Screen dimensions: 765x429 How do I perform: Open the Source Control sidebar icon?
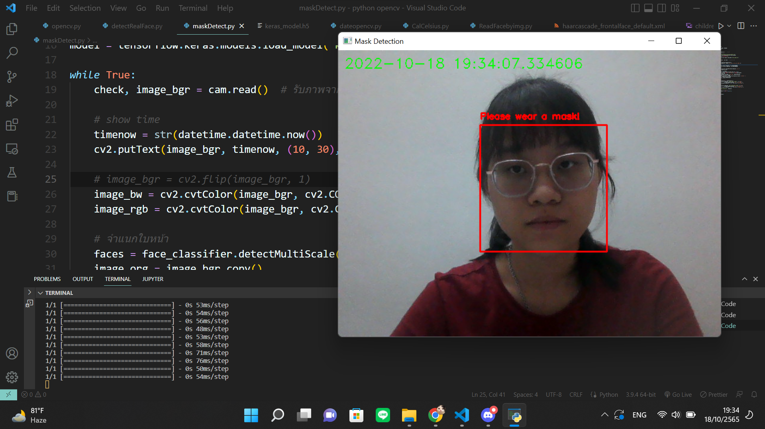12,76
